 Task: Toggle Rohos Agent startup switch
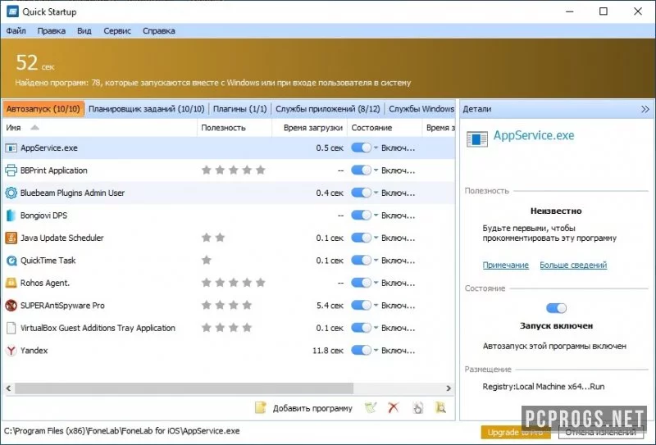click(x=361, y=283)
